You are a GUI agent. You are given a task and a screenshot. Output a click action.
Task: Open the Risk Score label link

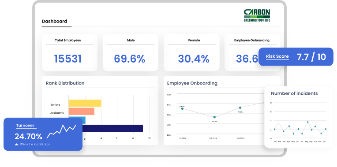pyautogui.click(x=277, y=56)
